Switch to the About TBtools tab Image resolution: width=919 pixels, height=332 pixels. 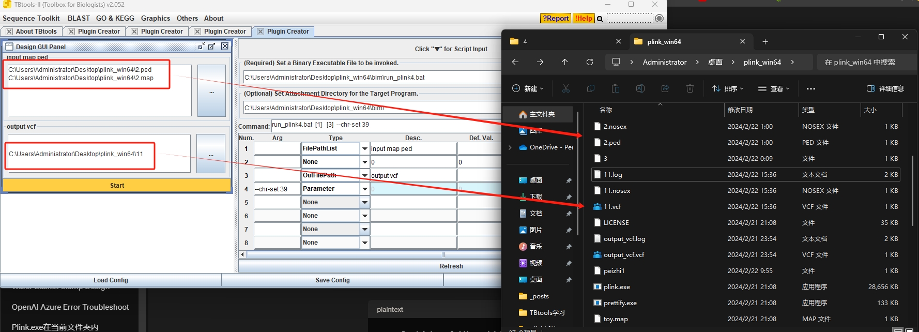(x=36, y=32)
